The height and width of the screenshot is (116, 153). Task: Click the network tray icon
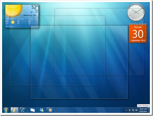pos(133,110)
